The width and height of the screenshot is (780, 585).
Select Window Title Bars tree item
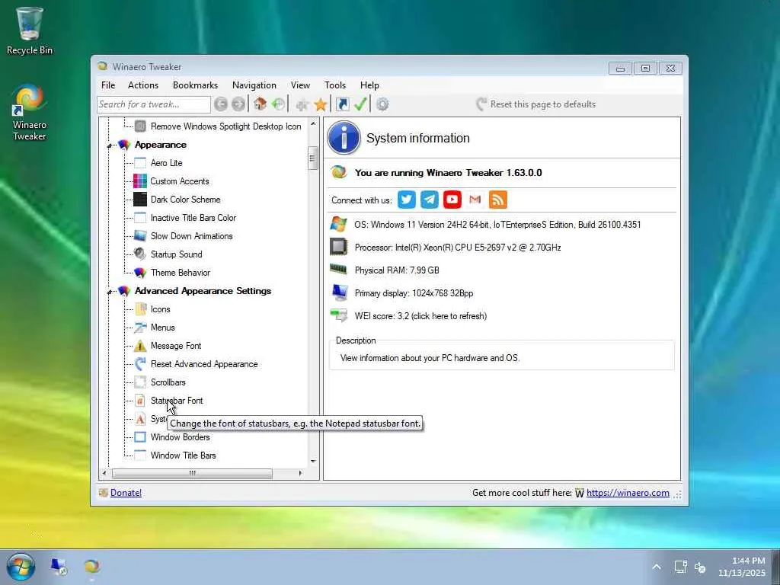coord(184,456)
